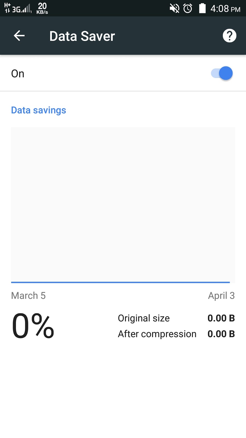This screenshot has width=246, height=438.
Task: Tap the alarm clock status icon
Action: click(x=188, y=8)
